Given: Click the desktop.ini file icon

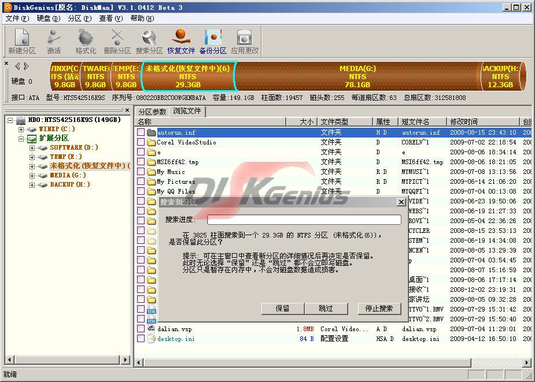Looking at the screenshot, I should pos(152,339).
